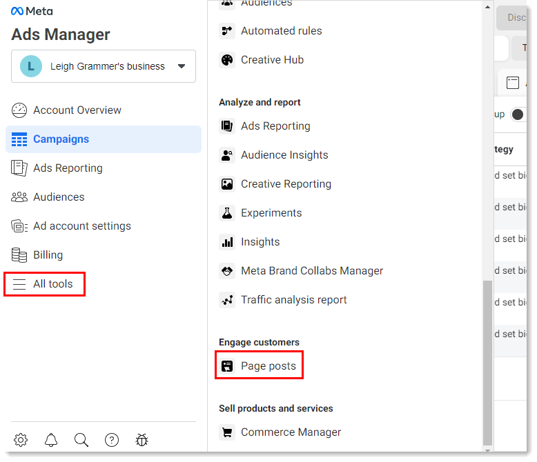Click the Meta Brand Collabs handshake icon
This screenshot has height=462, width=537.
point(227,271)
